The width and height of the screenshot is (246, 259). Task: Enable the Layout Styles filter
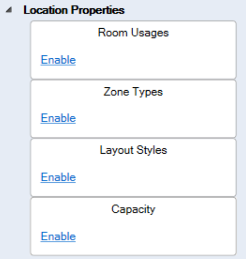pos(58,177)
